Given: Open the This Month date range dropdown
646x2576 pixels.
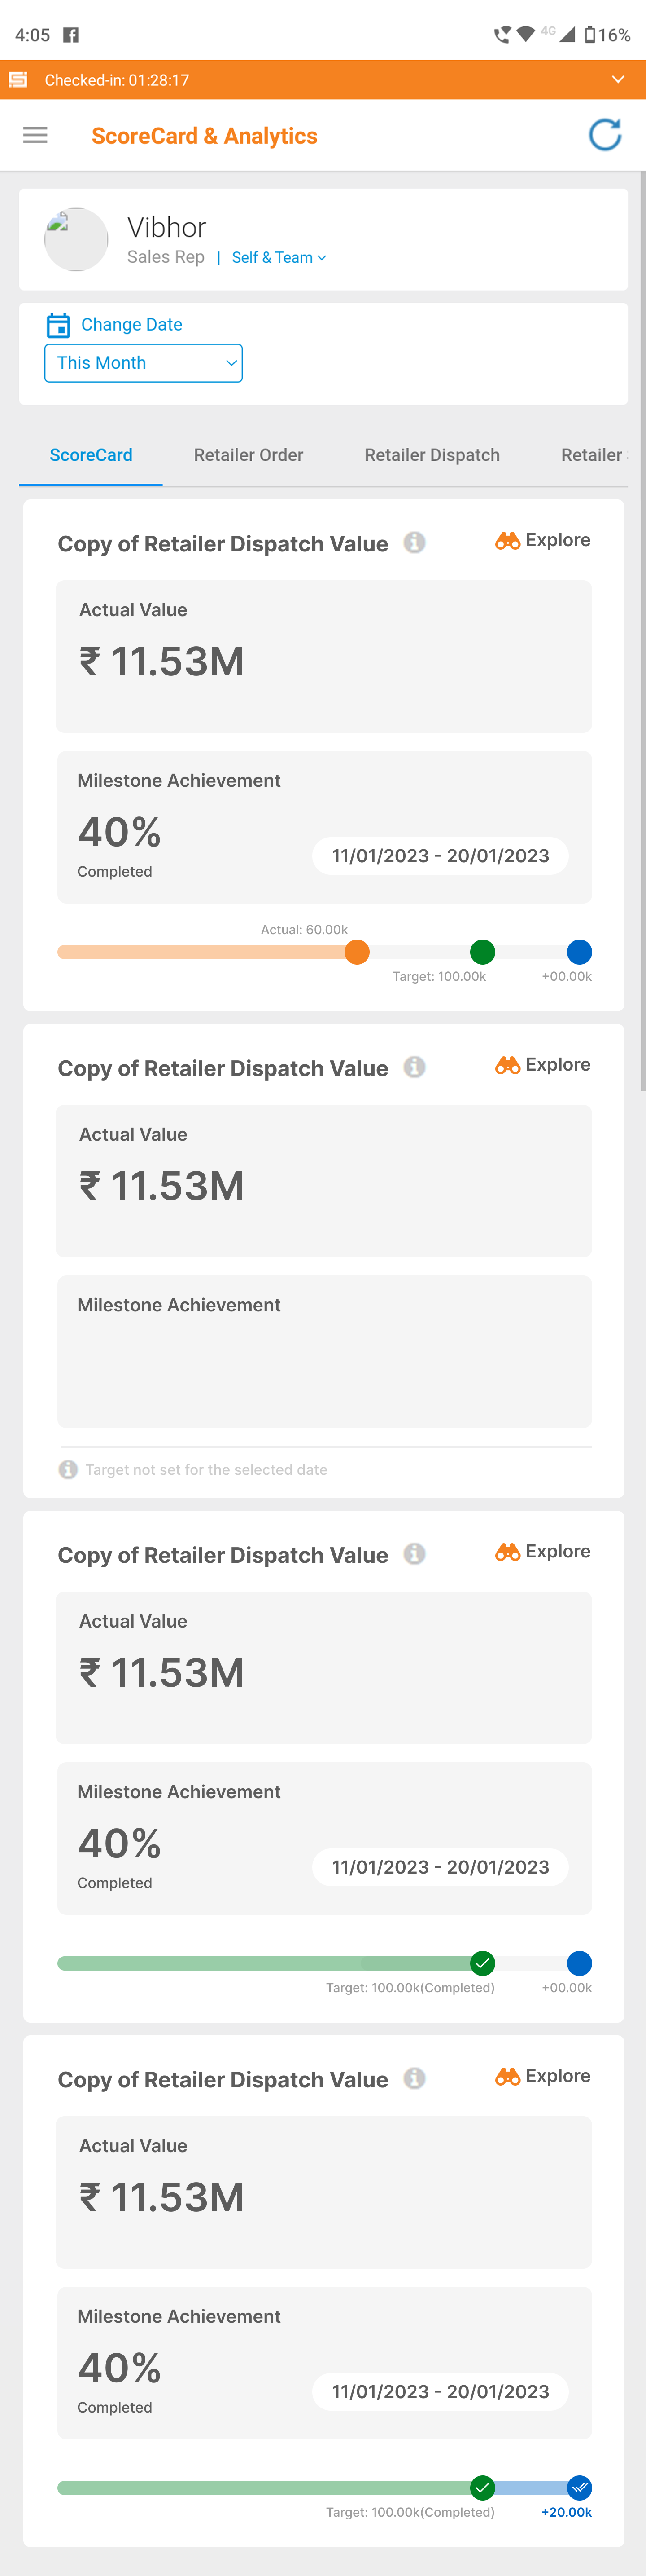Looking at the screenshot, I should [144, 363].
